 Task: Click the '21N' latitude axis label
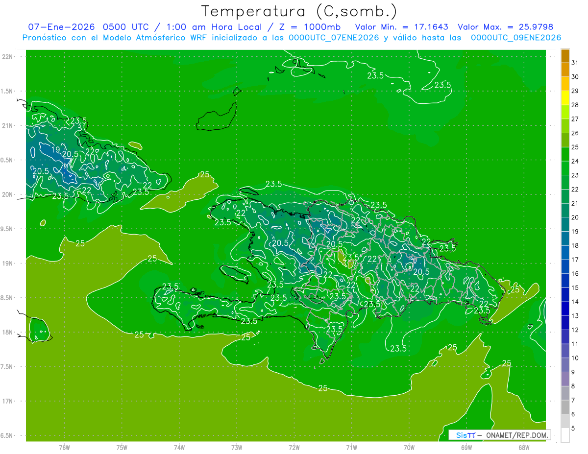(8, 125)
